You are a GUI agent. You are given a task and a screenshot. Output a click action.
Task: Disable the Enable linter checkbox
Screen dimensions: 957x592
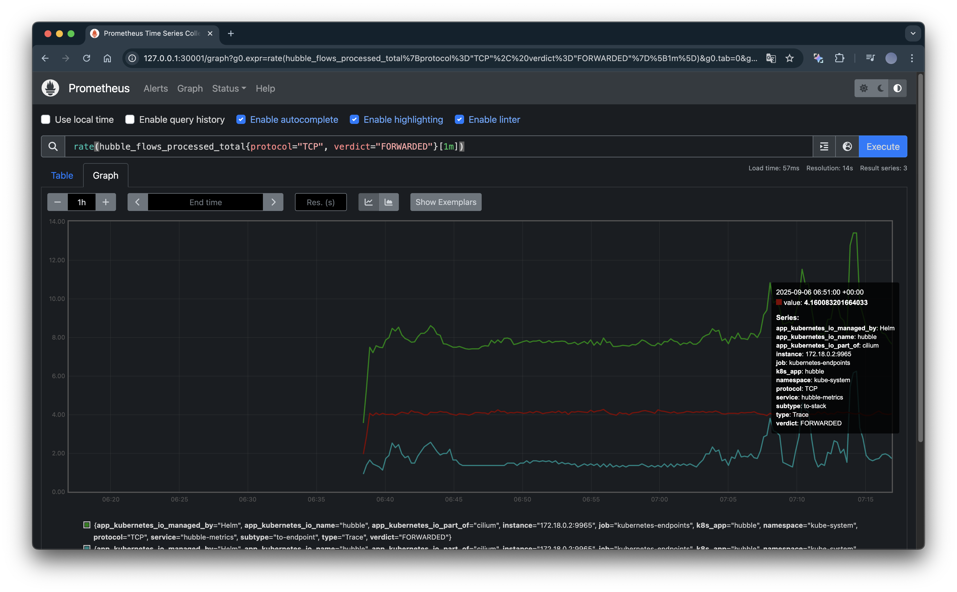[x=459, y=119]
